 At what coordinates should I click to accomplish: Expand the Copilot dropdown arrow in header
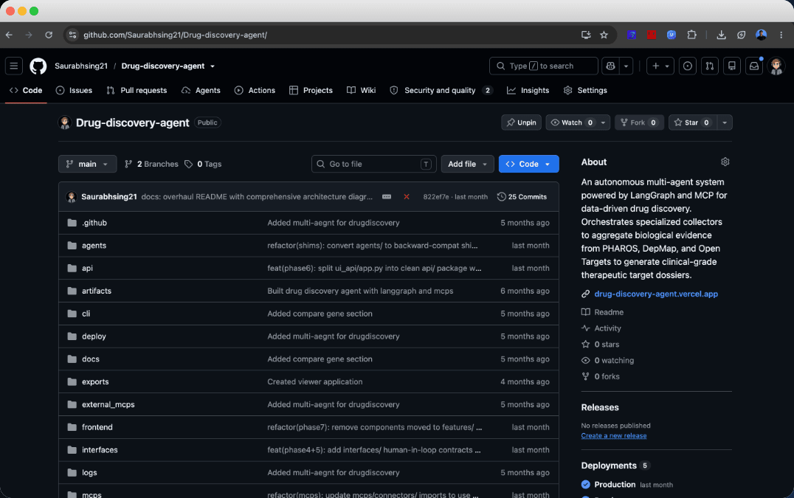click(x=626, y=66)
